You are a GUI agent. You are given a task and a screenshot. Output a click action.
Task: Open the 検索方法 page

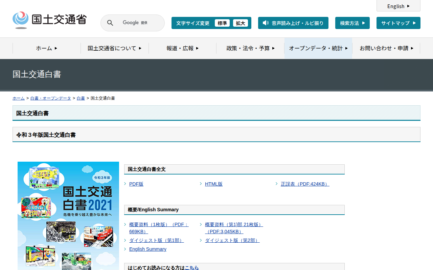352,23
